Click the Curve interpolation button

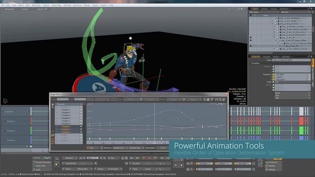point(163,148)
